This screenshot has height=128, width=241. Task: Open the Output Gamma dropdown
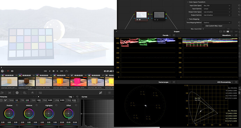pyautogui.click(x=217, y=15)
